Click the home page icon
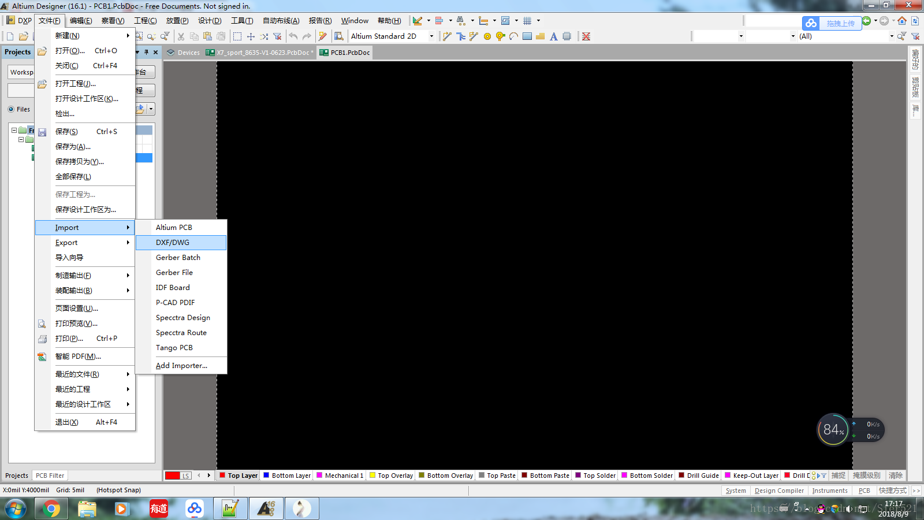Viewport: 924px width, 520px height. click(902, 21)
